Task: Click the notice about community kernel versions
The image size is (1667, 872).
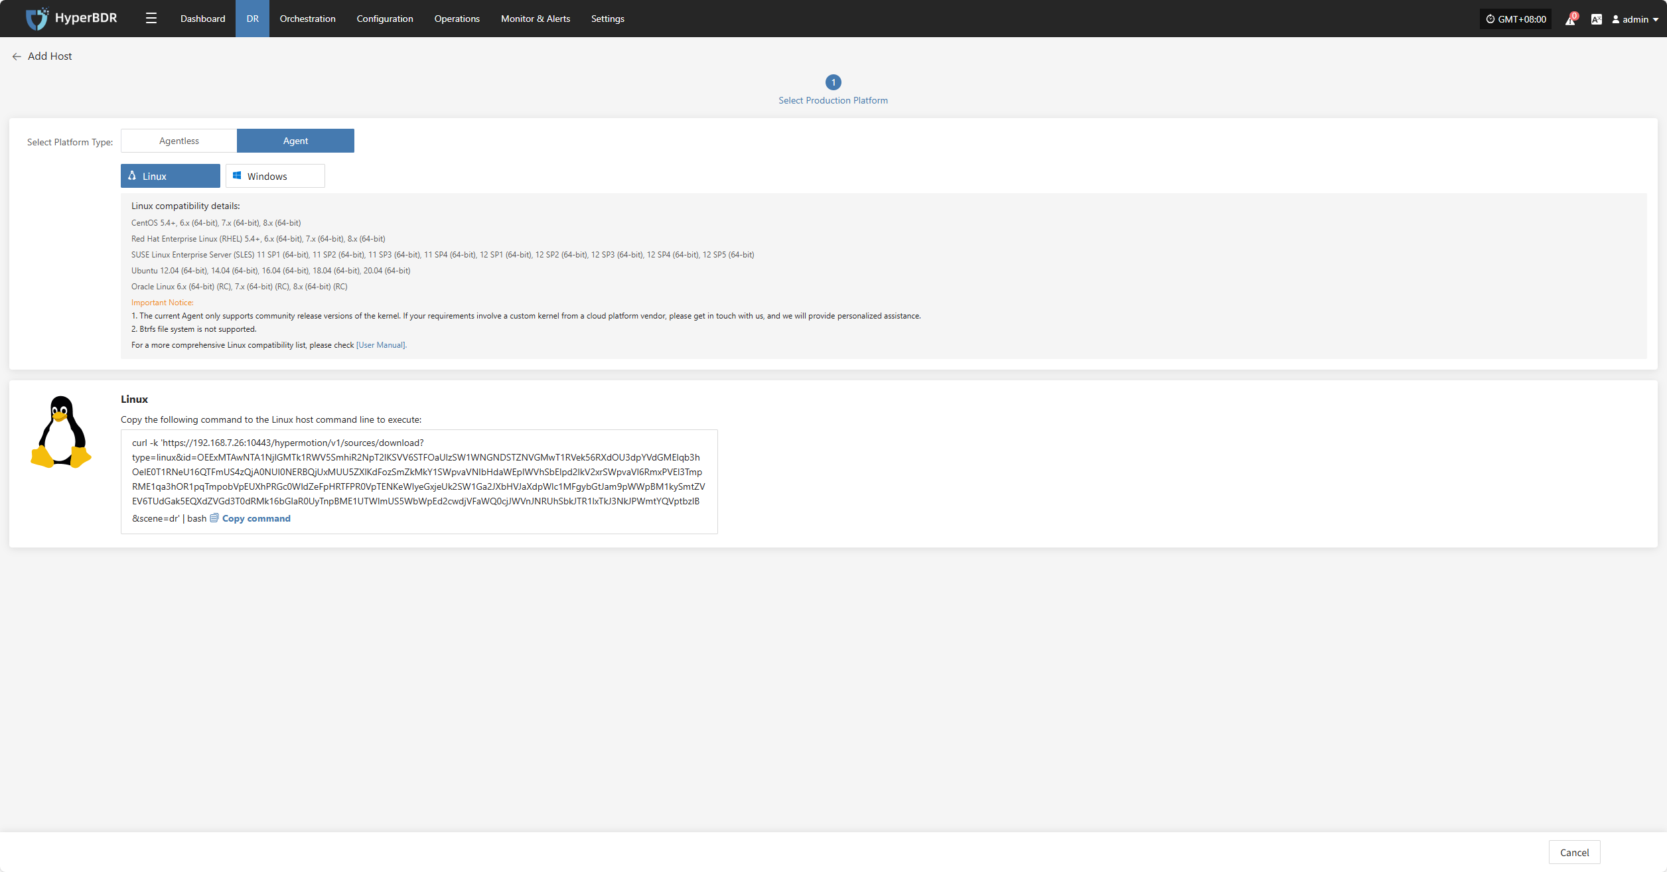Action: (526, 316)
